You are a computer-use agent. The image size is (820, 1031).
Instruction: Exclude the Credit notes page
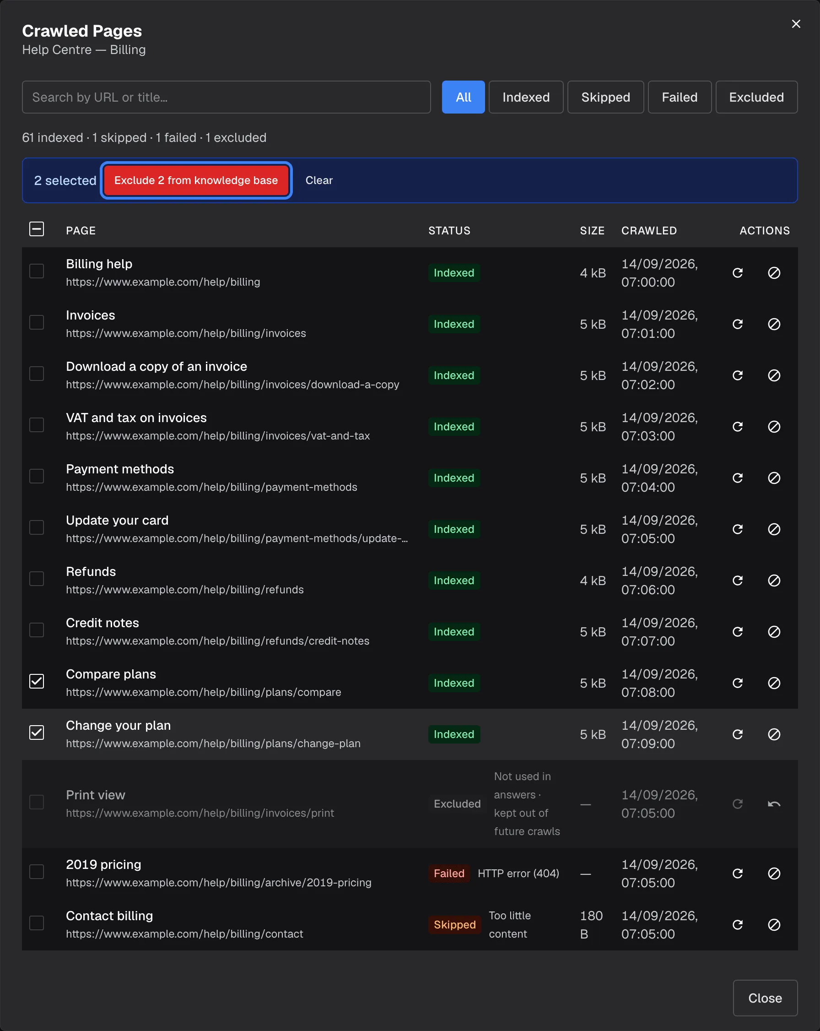click(x=774, y=631)
